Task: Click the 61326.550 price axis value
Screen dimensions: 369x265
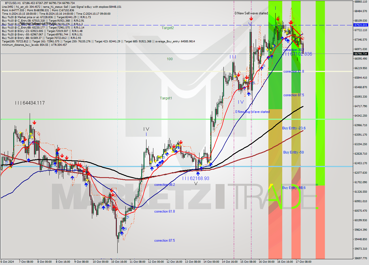Action: (361, 192)
